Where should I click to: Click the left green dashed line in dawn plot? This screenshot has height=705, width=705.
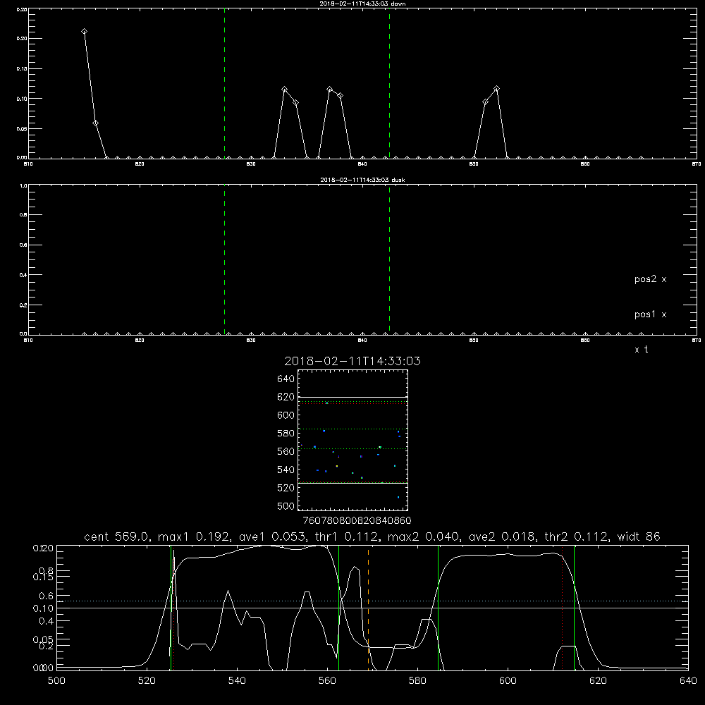coord(224,83)
